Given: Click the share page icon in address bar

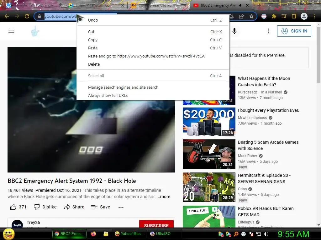Looking at the screenshot, I should (x=241, y=16).
